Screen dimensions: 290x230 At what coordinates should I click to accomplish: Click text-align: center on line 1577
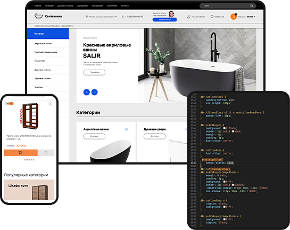point(219,153)
